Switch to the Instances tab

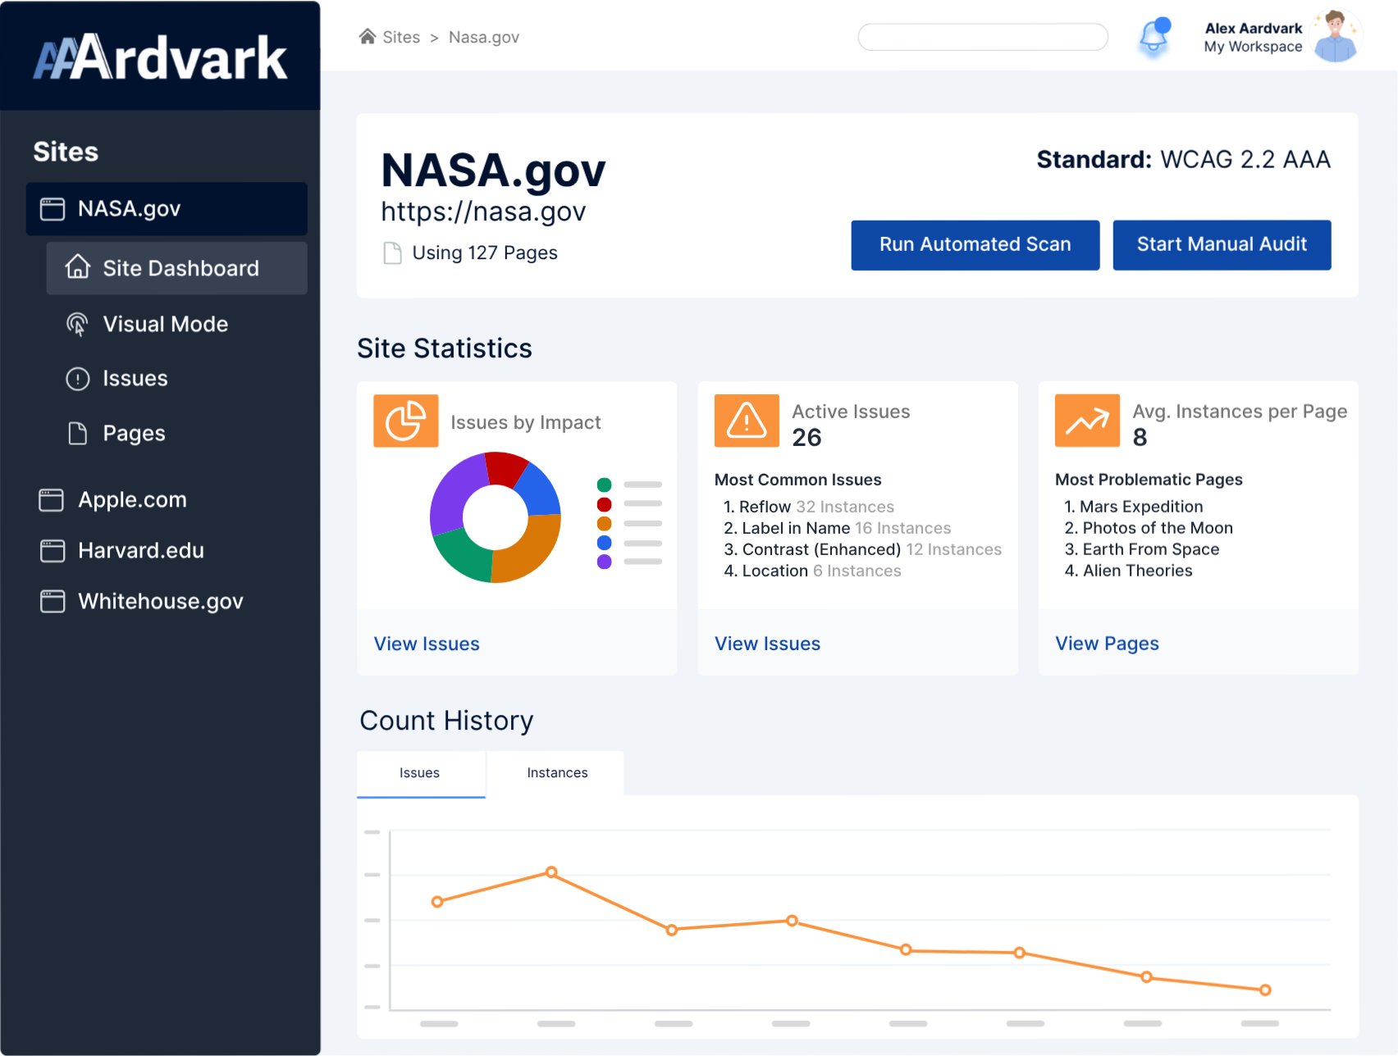[x=557, y=772]
